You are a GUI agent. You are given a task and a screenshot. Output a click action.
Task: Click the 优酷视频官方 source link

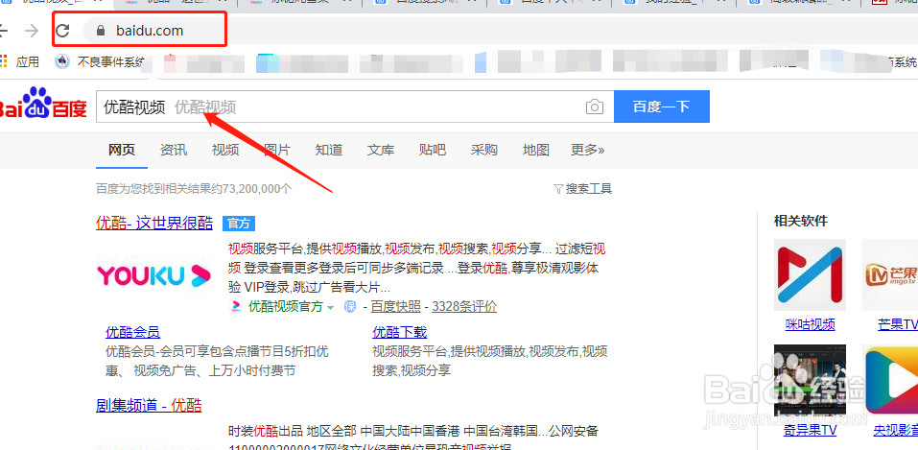click(285, 306)
